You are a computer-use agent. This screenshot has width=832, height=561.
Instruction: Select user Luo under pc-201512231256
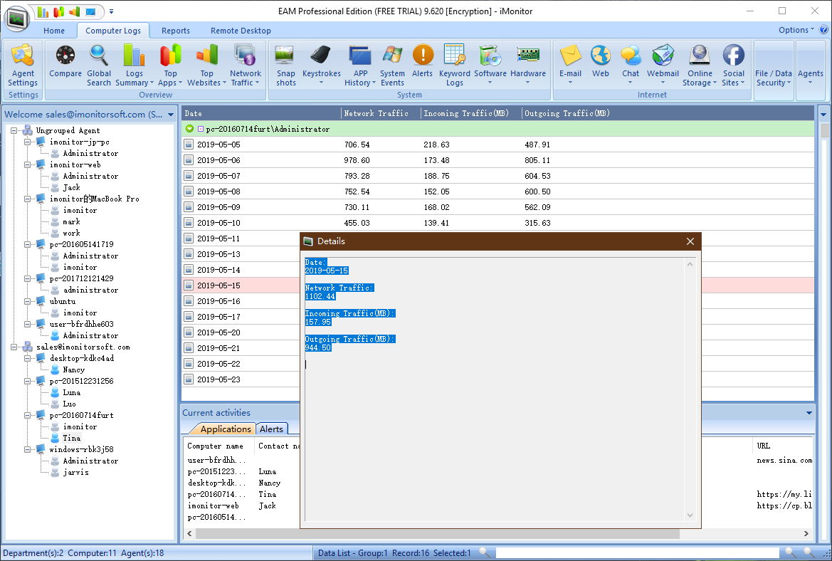pyautogui.click(x=71, y=404)
